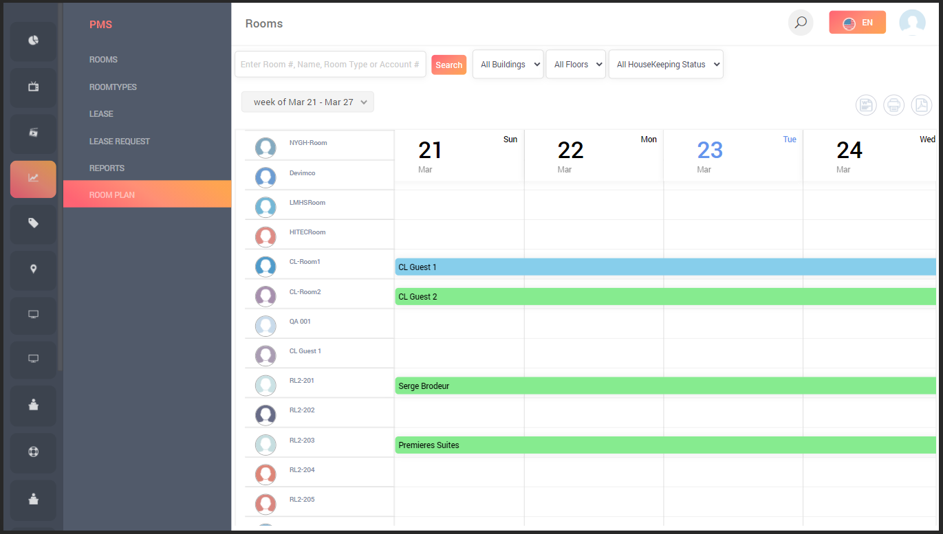Open the TV icon in sidebar
Screen dimensions: 943x534
[33, 87]
